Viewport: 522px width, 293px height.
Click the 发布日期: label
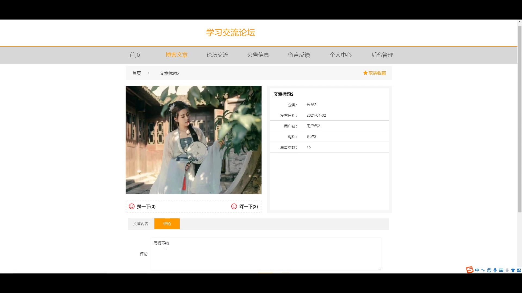click(x=288, y=116)
